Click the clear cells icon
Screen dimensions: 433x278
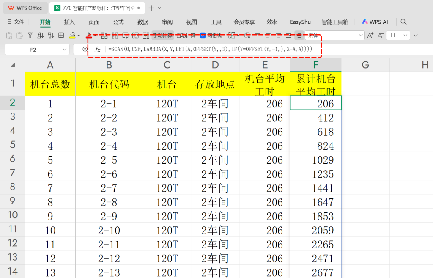247,36
